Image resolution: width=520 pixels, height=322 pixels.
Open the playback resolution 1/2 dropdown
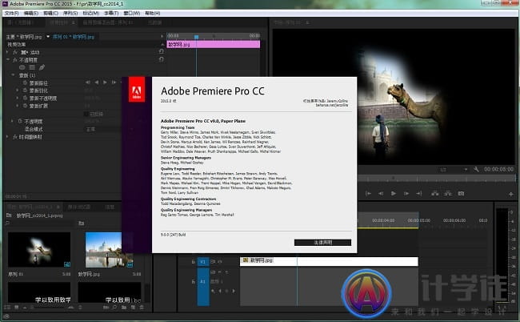tap(454, 170)
